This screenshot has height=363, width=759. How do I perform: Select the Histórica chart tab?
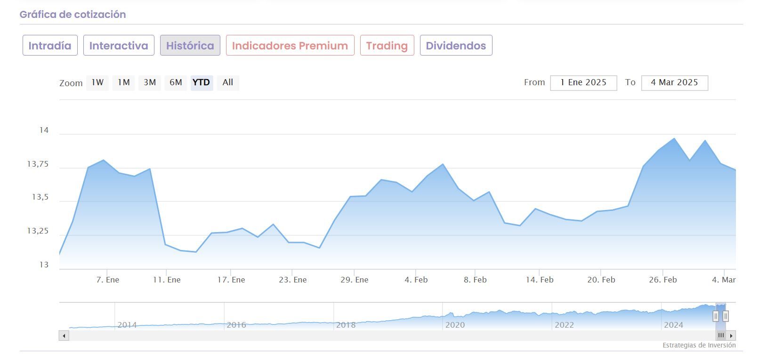point(190,46)
